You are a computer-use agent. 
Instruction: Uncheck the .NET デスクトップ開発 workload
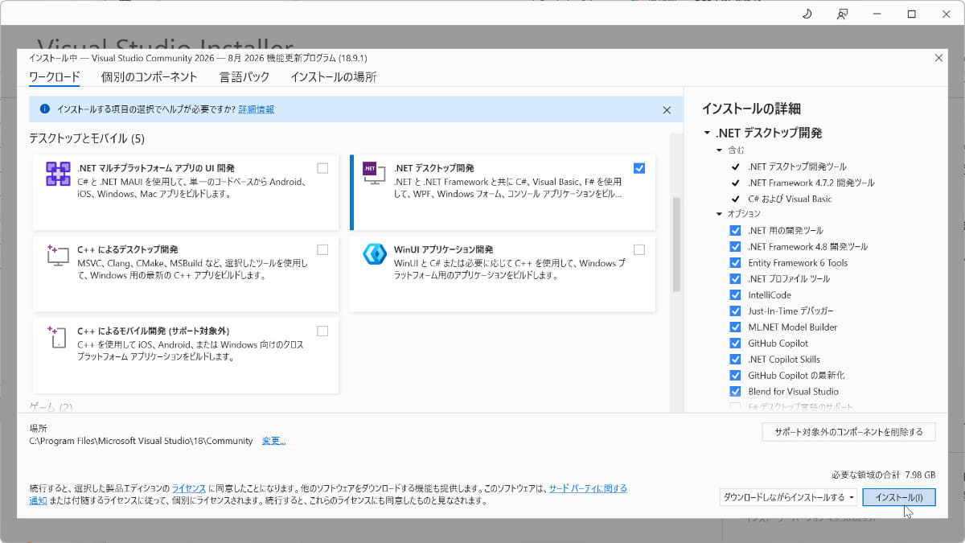click(639, 168)
